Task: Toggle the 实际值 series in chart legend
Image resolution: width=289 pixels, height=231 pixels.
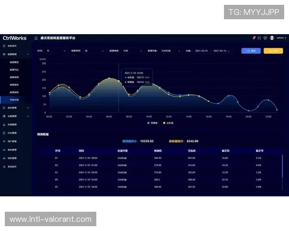Action: point(168,123)
